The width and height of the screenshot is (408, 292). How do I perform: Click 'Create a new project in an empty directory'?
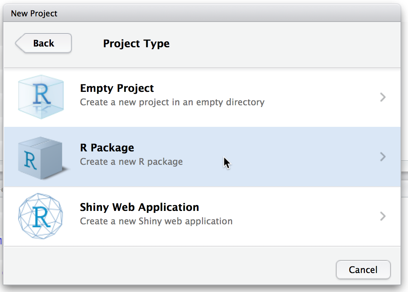172,102
